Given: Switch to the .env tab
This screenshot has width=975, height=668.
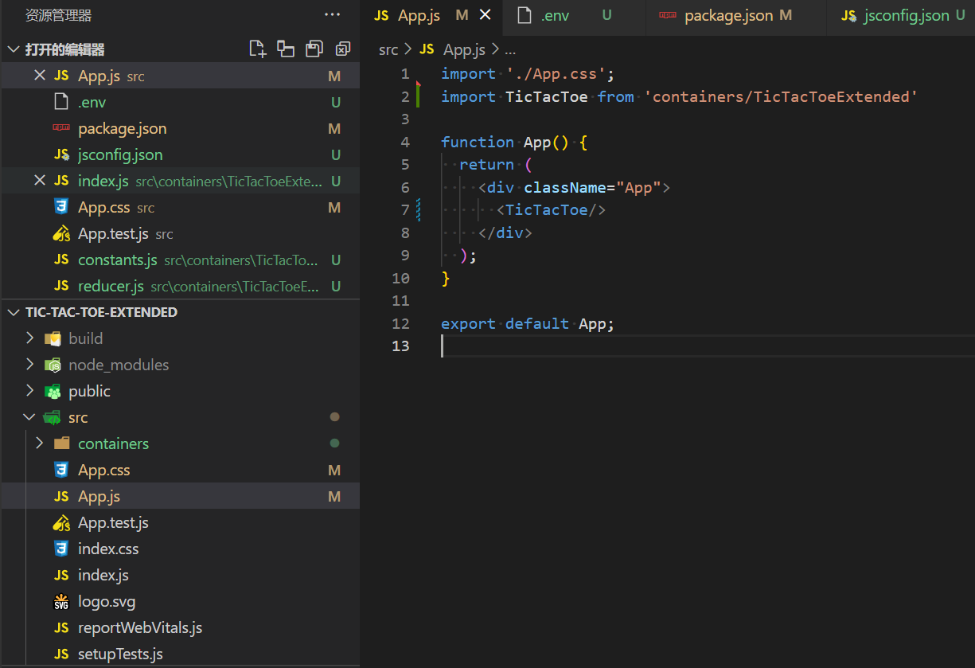Looking at the screenshot, I should point(555,16).
